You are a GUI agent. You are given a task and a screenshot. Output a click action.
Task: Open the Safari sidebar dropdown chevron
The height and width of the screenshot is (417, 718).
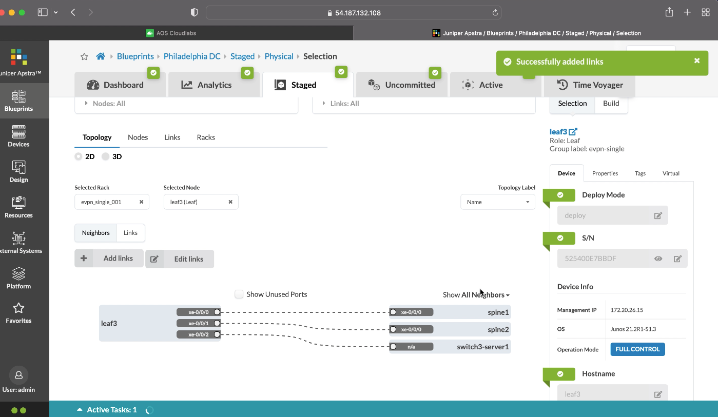[x=55, y=12]
